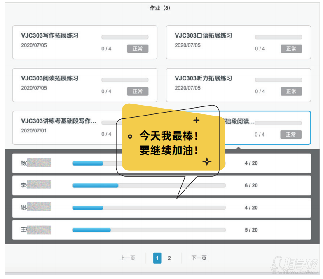Click 正常 status on 听力拓展练习 card

pyautogui.click(x=291, y=91)
